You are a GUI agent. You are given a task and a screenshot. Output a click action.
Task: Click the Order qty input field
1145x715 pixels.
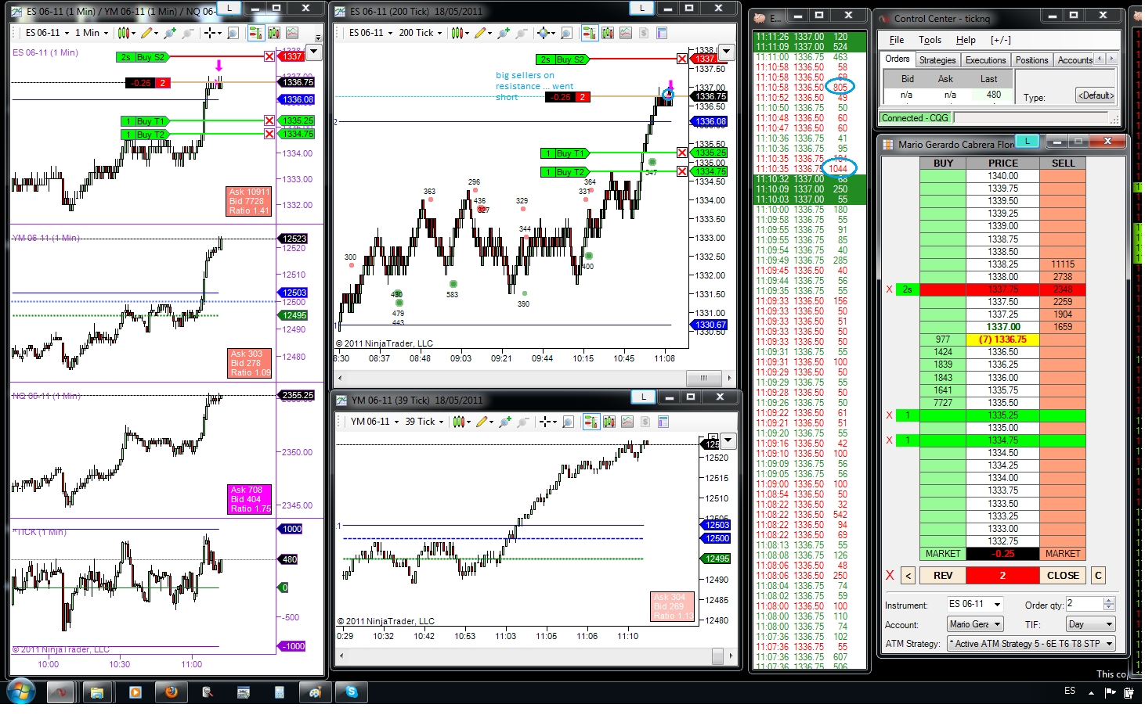(1084, 605)
